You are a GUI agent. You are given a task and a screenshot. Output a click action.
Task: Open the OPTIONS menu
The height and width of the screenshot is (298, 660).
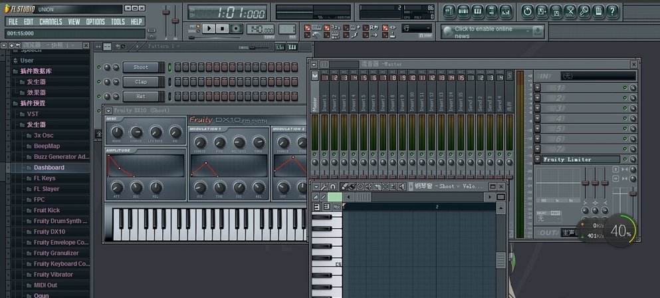coord(96,21)
